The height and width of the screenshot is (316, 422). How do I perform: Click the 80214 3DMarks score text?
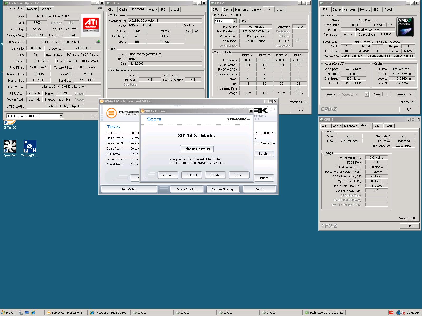196,136
